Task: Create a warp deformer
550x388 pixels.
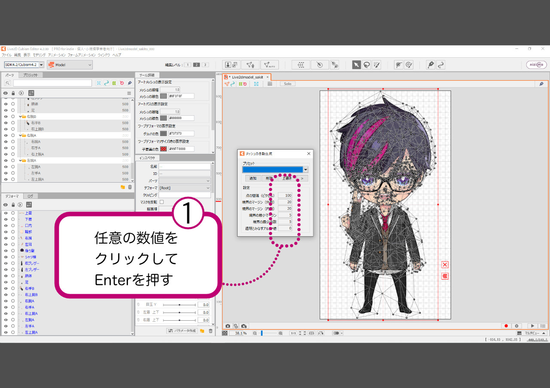Action: (x=301, y=65)
